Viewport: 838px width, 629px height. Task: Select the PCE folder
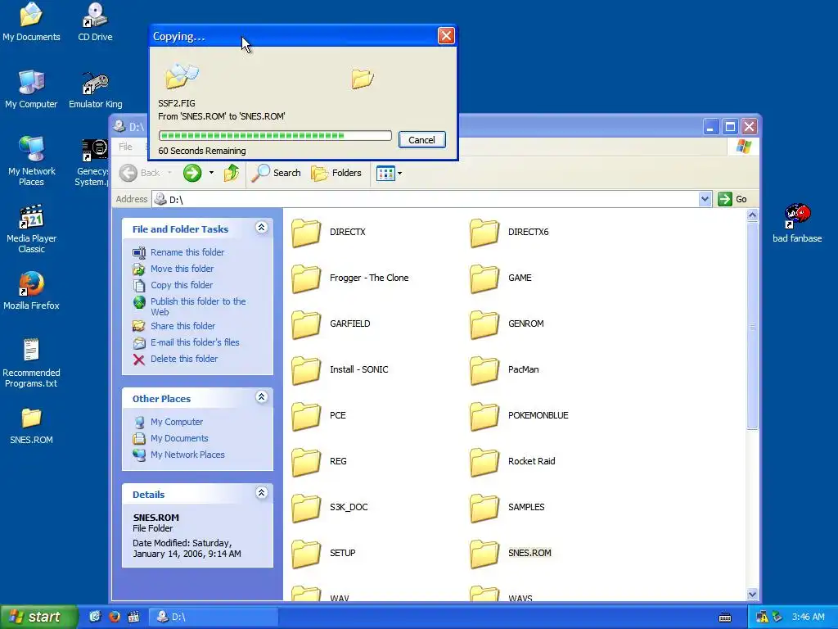319,416
